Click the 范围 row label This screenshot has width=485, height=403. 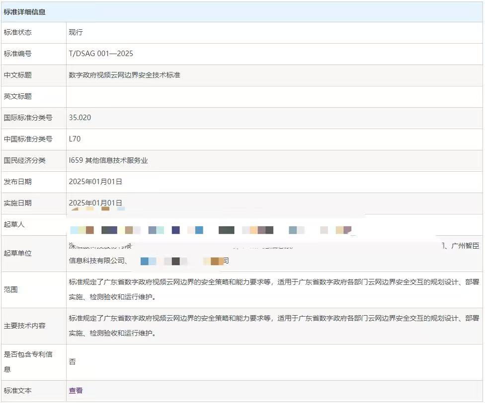point(10,290)
